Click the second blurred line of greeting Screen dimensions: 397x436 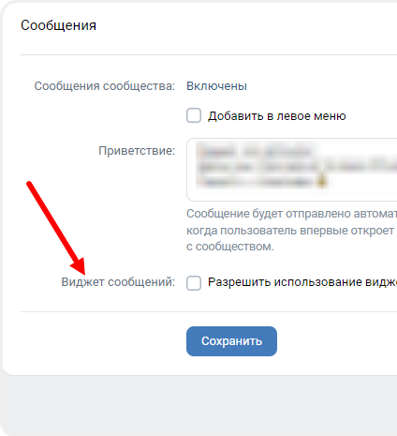[x=297, y=167]
